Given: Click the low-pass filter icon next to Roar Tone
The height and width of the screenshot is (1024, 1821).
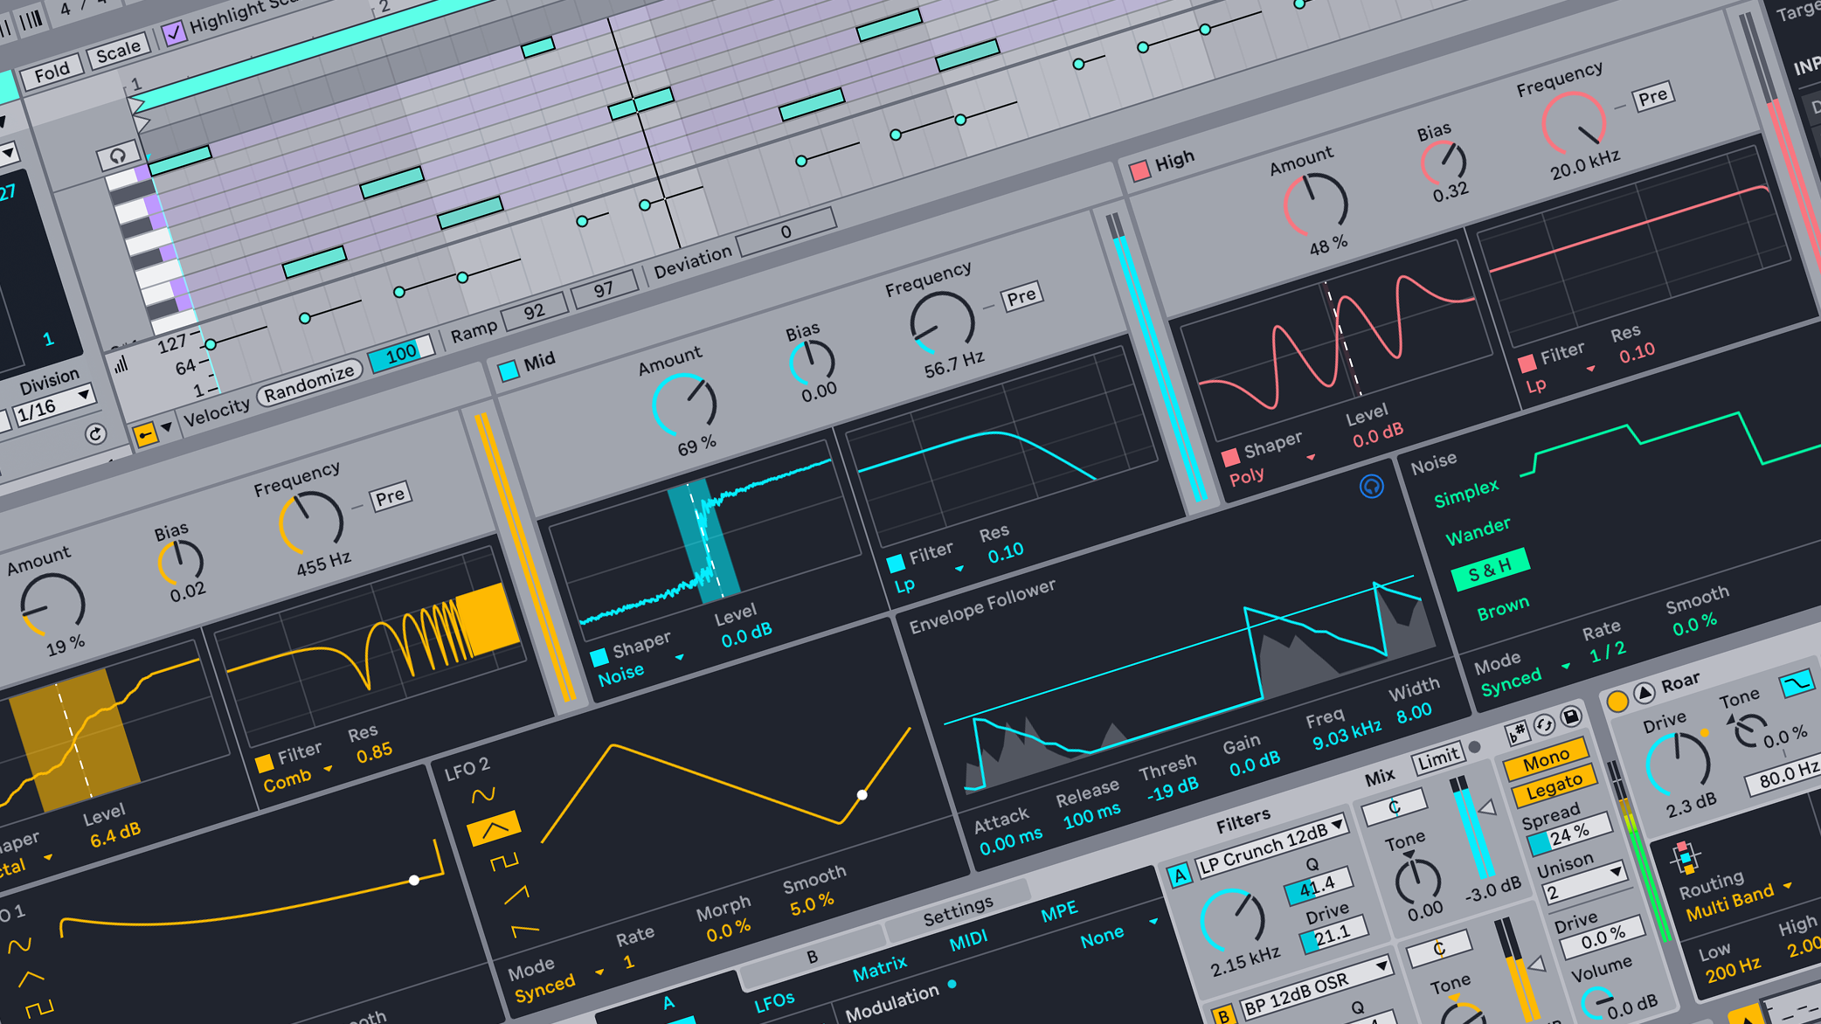Looking at the screenshot, I should (x=1797, y=683).
